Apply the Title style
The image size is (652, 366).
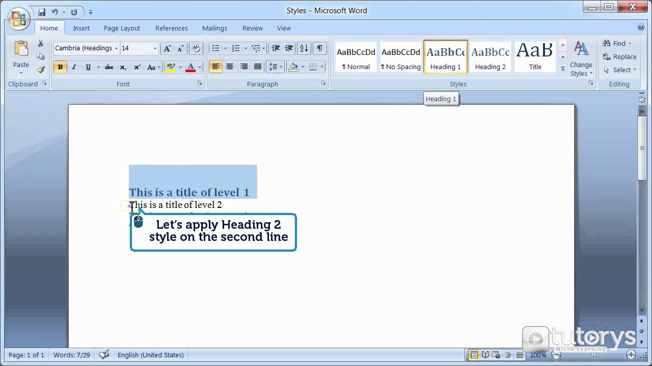click(x=535, y=57)
